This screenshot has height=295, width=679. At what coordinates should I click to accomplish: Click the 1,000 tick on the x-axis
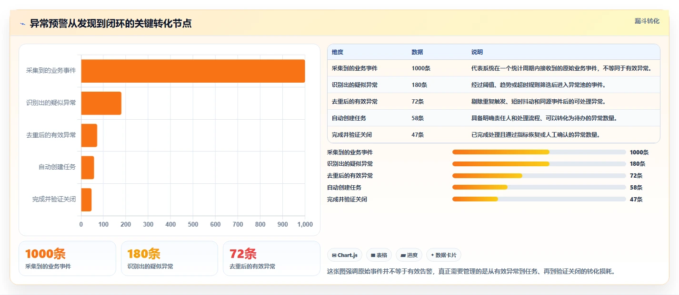[x=305, y=224]
